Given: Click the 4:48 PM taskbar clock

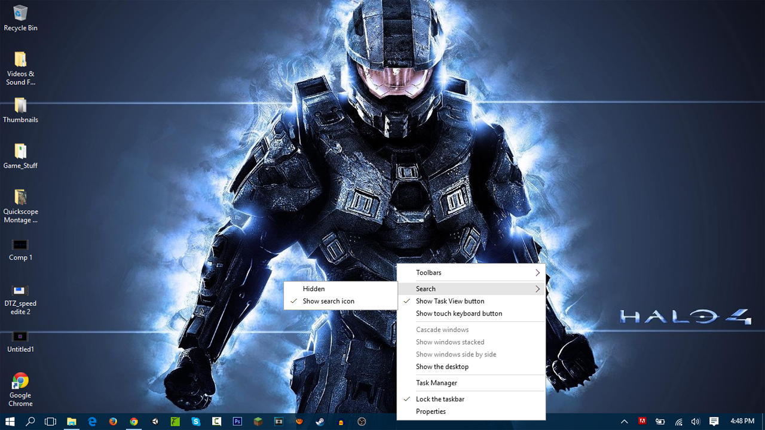Looking at the screenshot, I should pos(742,421).
